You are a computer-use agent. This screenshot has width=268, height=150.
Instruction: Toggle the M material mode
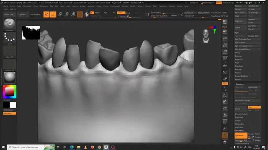point(114,13)
